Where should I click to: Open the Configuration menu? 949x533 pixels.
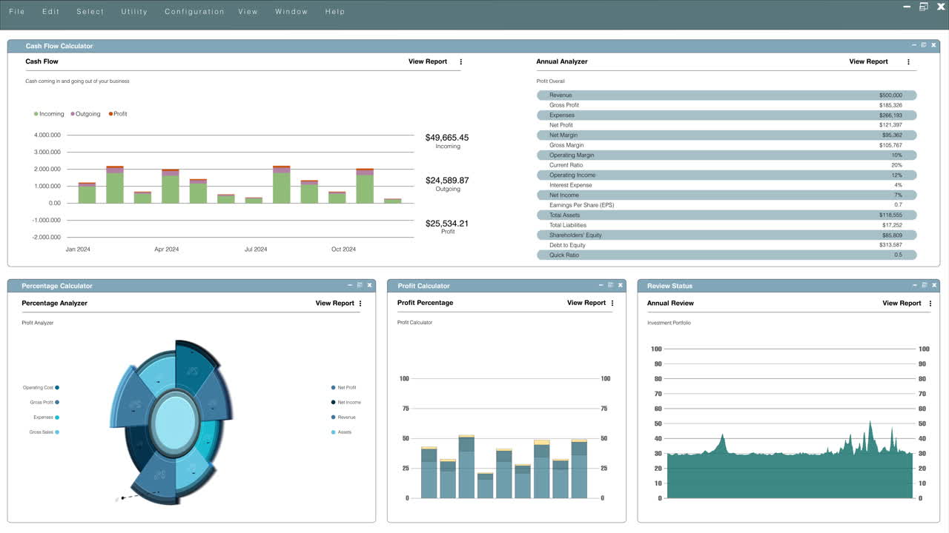point(194,12)
